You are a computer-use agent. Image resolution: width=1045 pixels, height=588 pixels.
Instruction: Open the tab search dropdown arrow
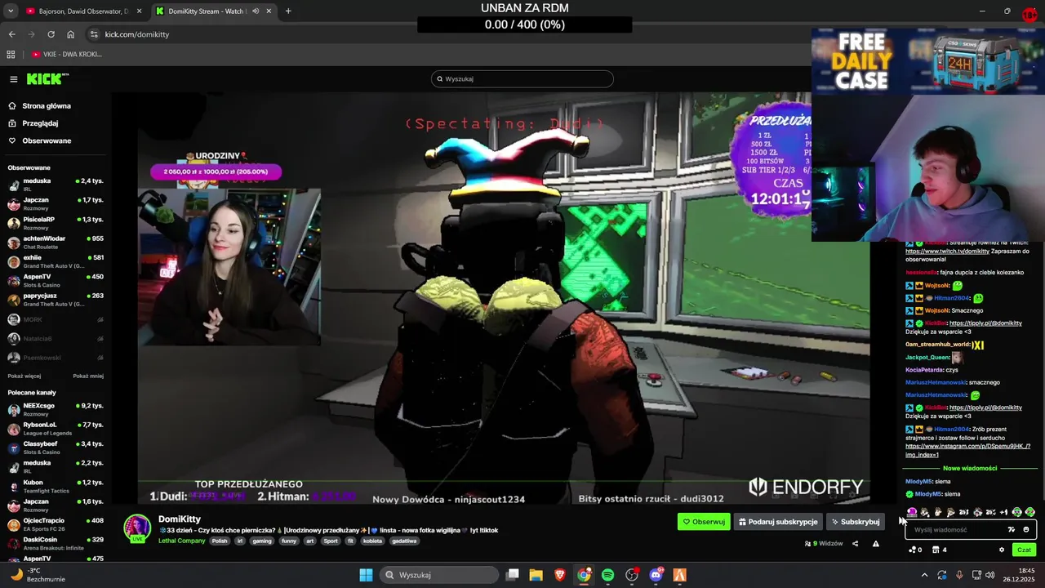point(10,11)
